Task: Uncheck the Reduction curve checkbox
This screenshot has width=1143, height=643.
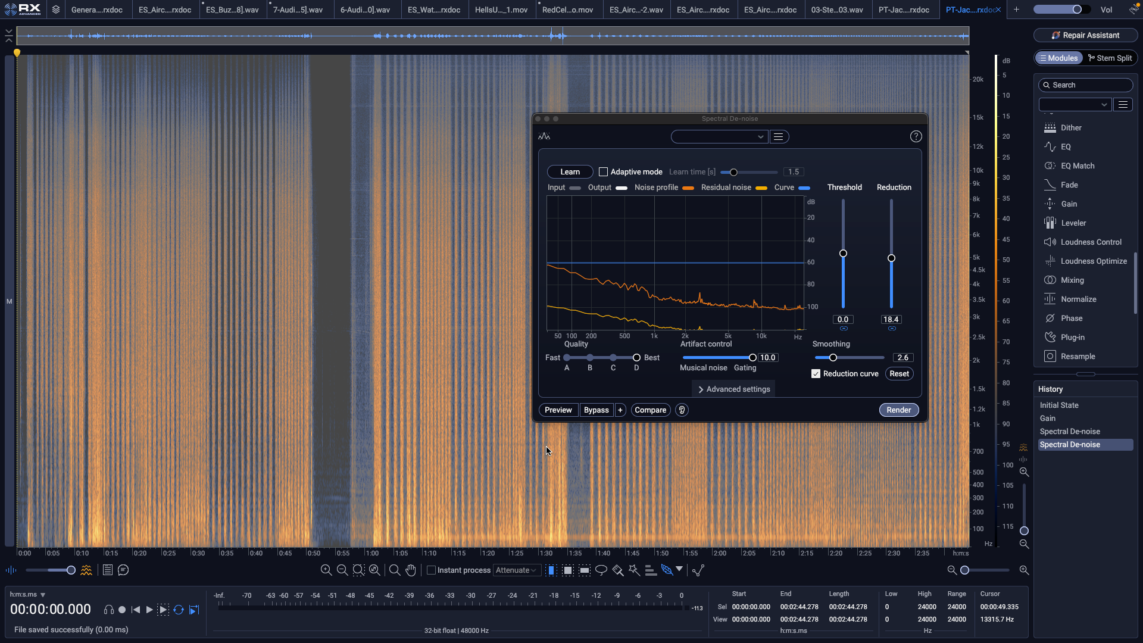Action: (x=816, y=374)
